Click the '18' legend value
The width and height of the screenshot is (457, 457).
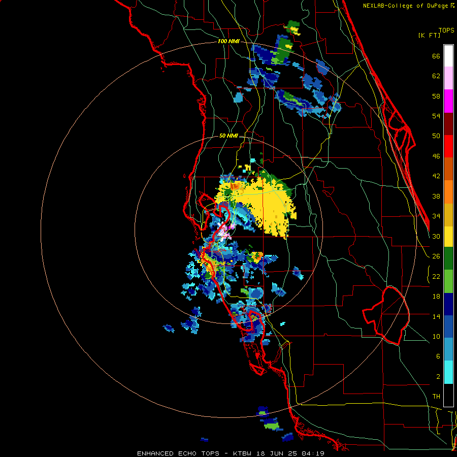coord(436,297)
